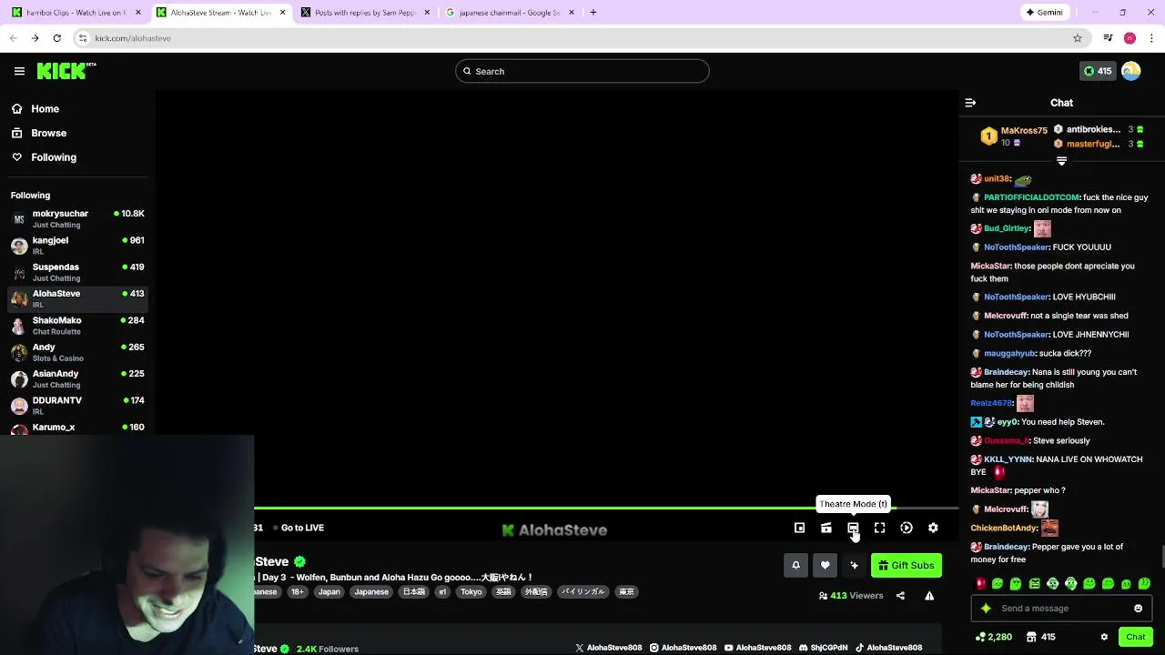Expand the gifter leaderboard chevron

1061,161
